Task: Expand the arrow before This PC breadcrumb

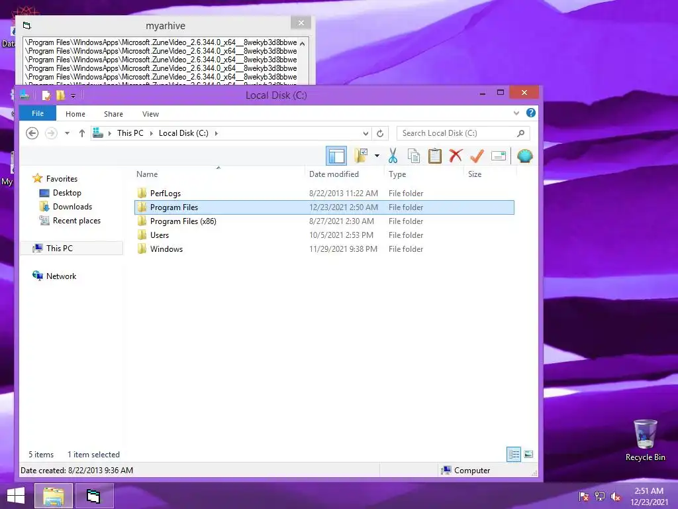Action: tap(110, 133)
